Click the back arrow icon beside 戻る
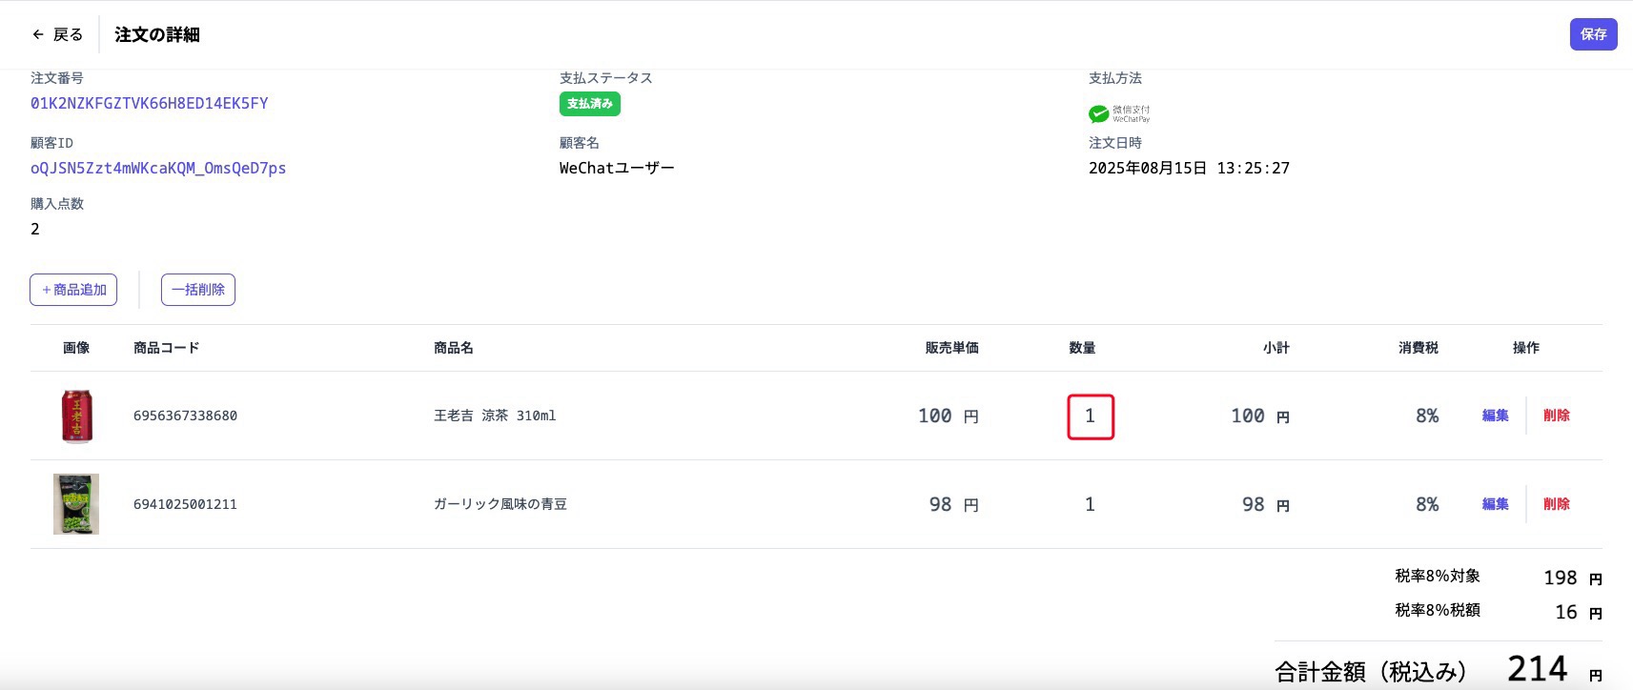1633x690 pixels. click(38, 34)
